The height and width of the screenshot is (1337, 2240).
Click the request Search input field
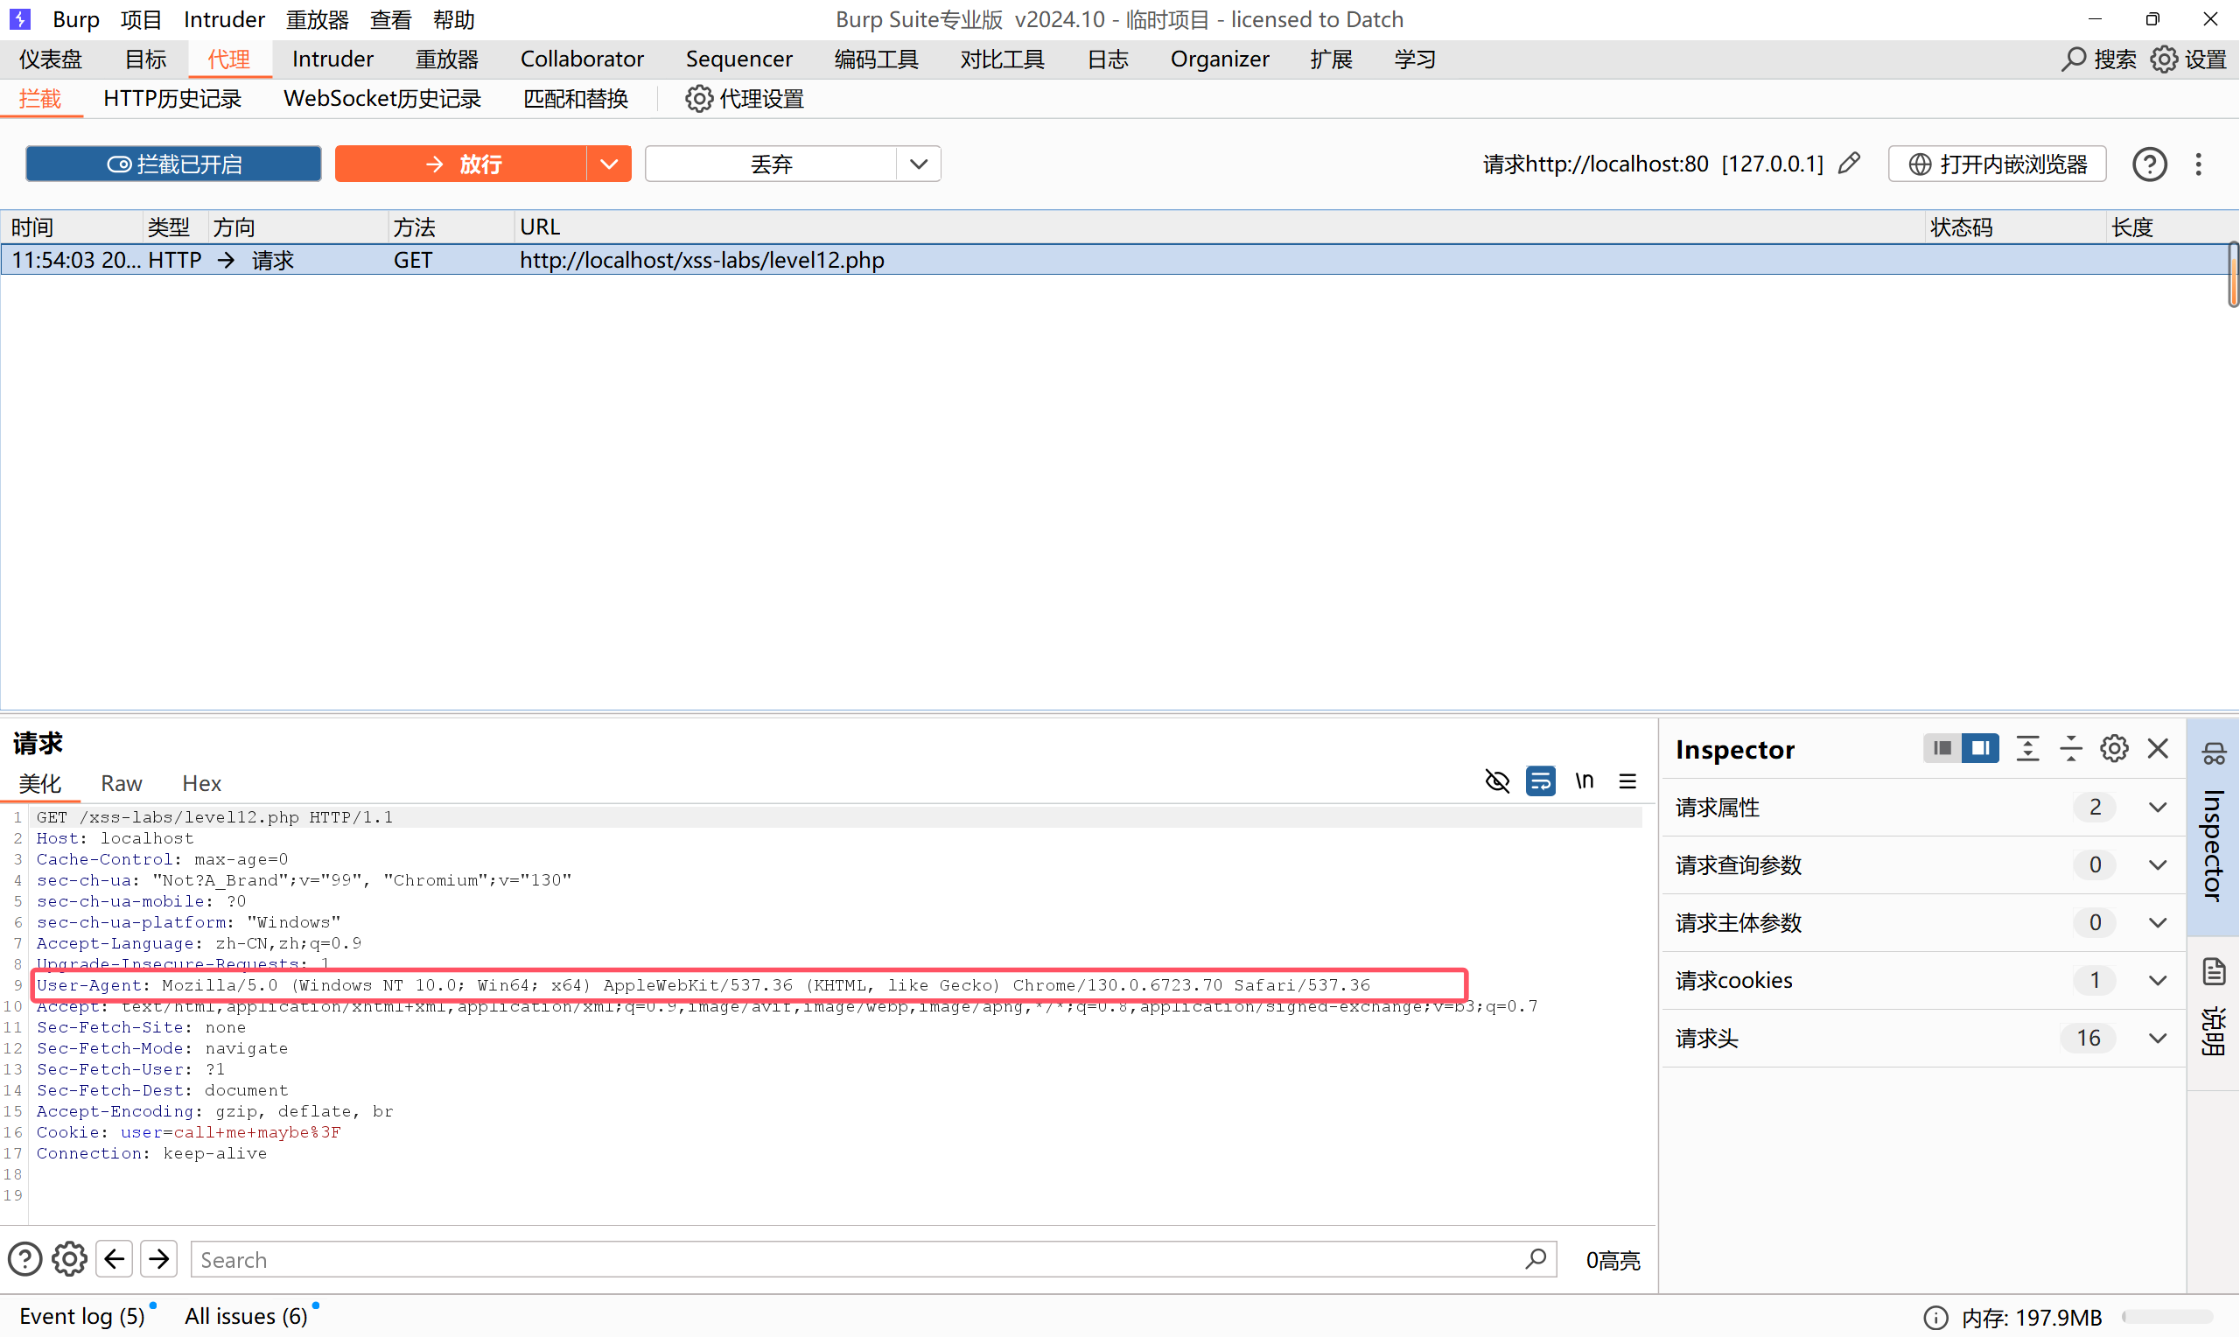(856, 1258)
